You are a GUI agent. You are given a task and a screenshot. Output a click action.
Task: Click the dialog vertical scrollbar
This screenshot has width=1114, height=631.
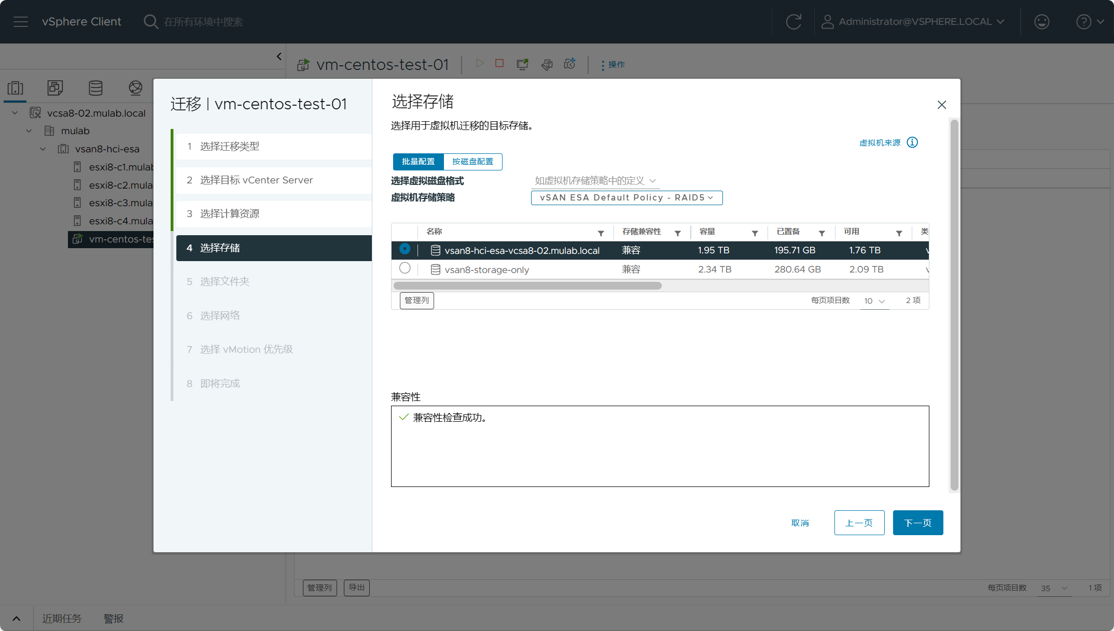[x=954, y=305]
